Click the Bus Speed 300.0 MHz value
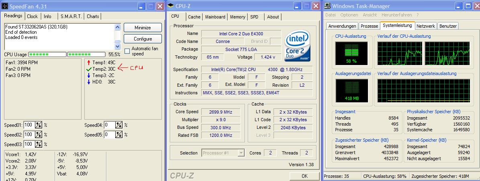Viewport: 480px width, 181px height. coord(221,128)
